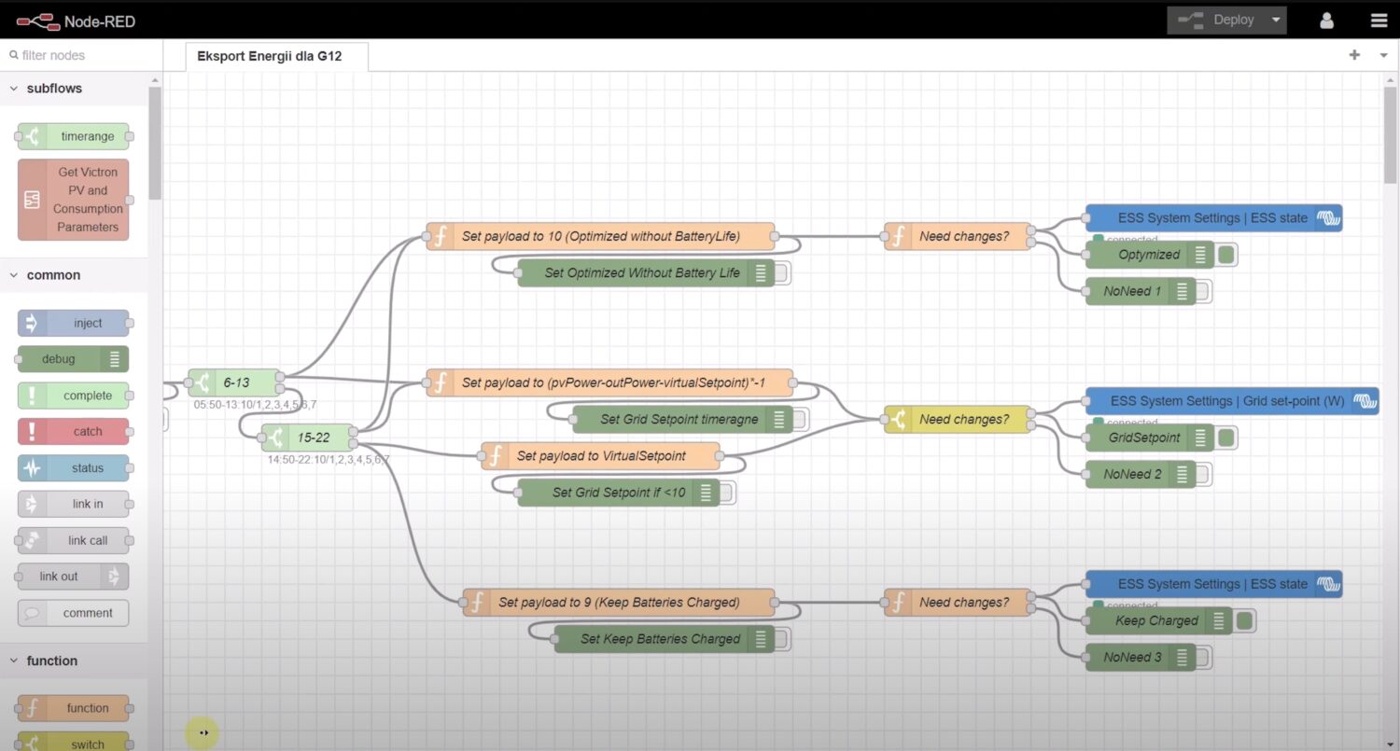
Task: Collapse the common palette category
Action: pos(15,275)
